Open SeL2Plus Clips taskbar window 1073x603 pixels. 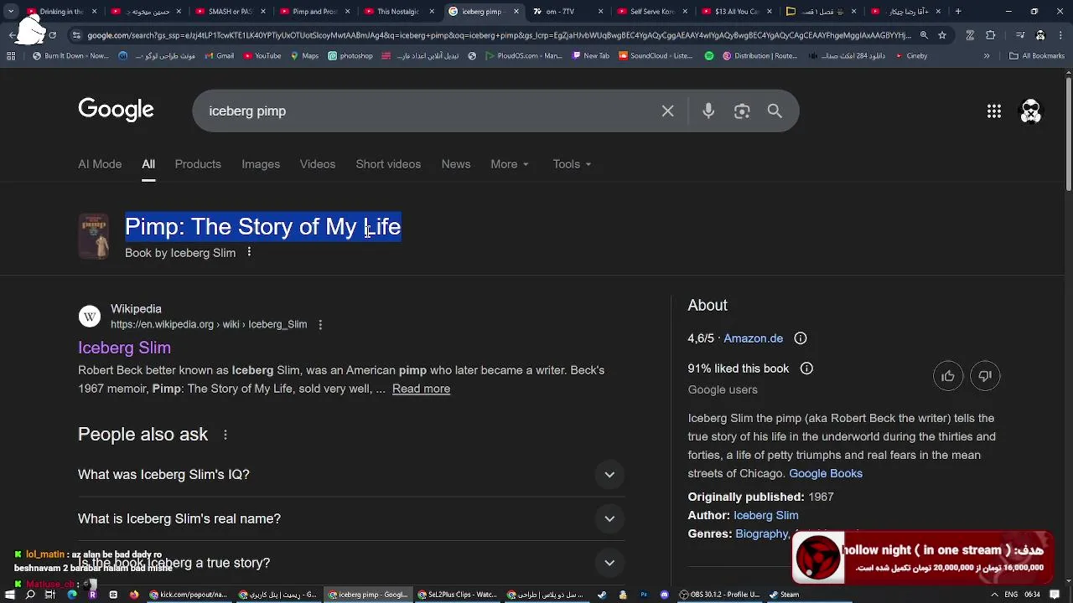point(457,595)
